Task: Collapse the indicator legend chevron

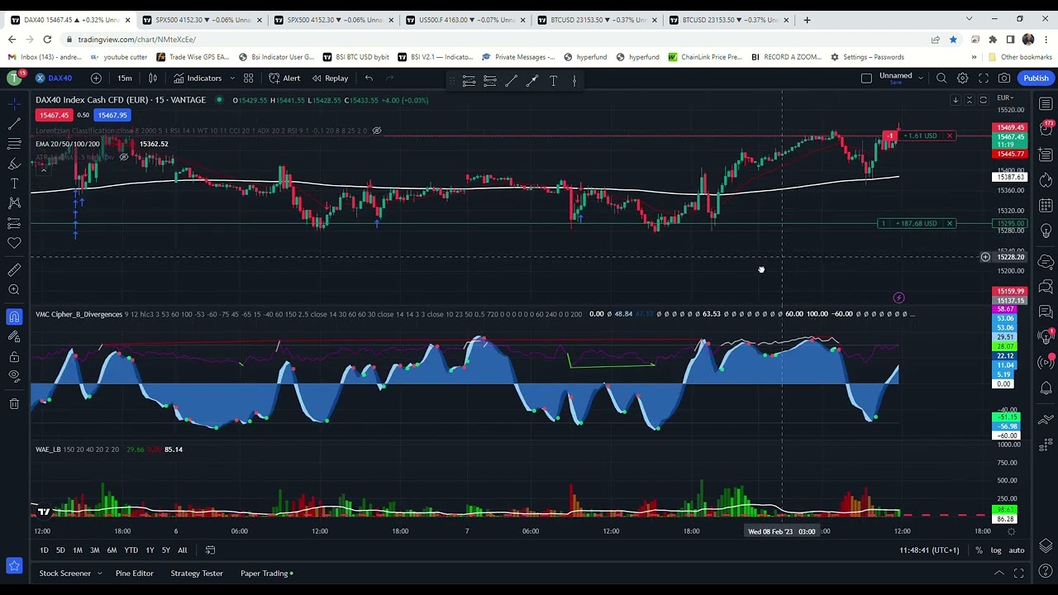Action: coord(43,170)
